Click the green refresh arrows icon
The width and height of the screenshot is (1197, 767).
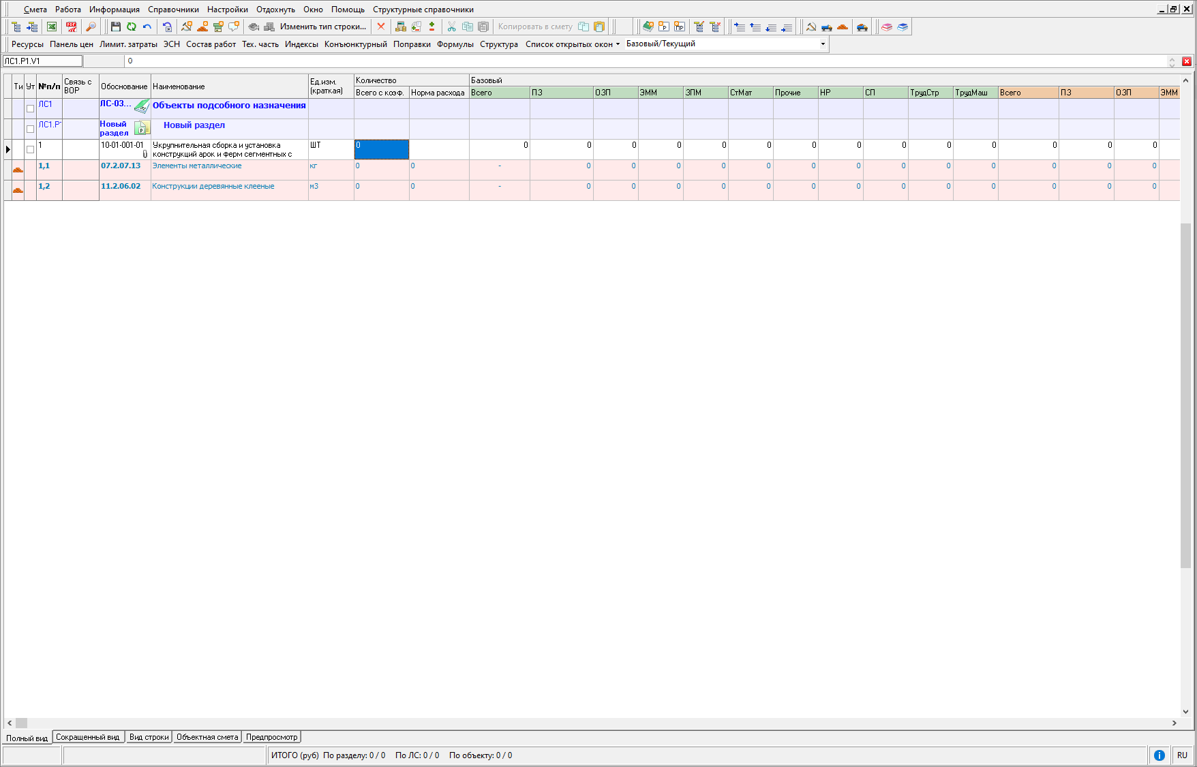point(131,27)
